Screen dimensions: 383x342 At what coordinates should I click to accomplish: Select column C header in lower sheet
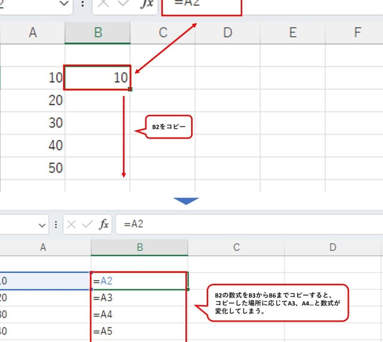point(236,247)
